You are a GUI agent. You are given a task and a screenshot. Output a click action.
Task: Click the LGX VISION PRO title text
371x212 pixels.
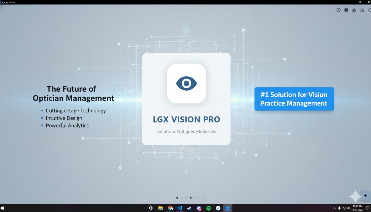186,120
